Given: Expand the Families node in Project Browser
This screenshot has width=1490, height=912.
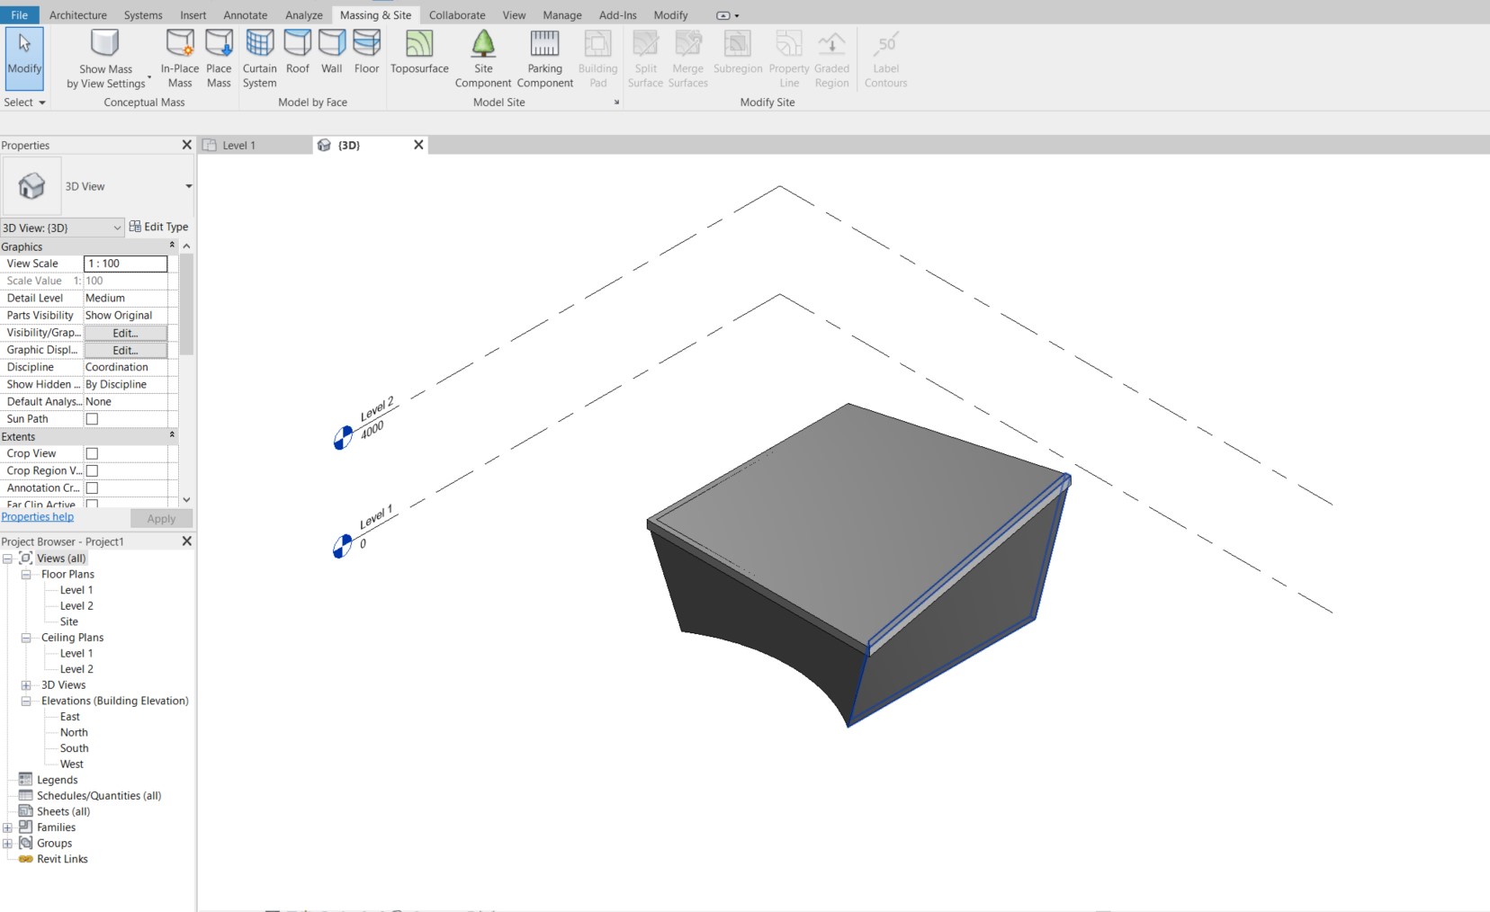Looking at the screenshot, I should point(7,827).
